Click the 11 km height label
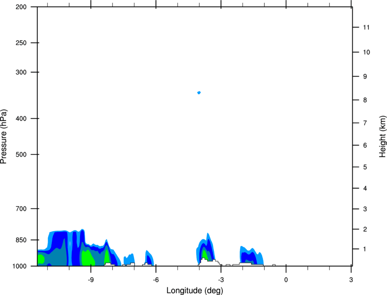The width and height of the screenshot is (387, 295). (x=367, y=27)
